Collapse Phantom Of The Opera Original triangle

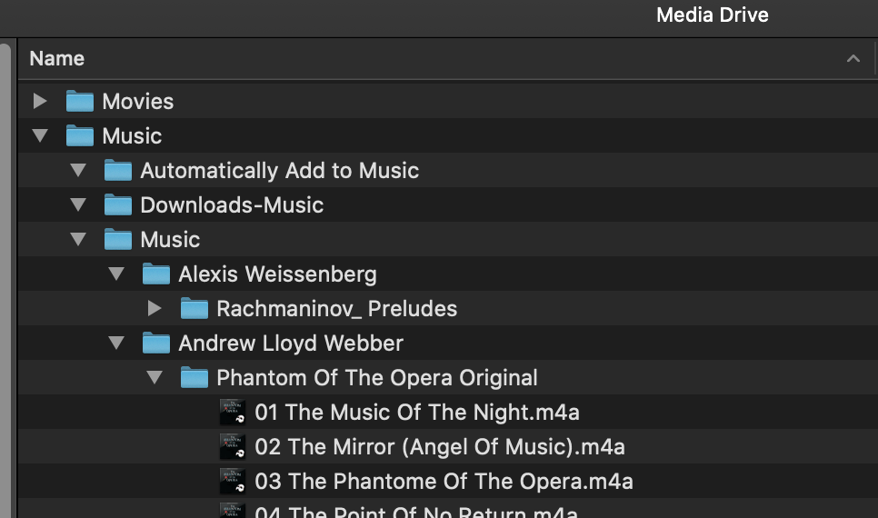[x=155, y=377]
